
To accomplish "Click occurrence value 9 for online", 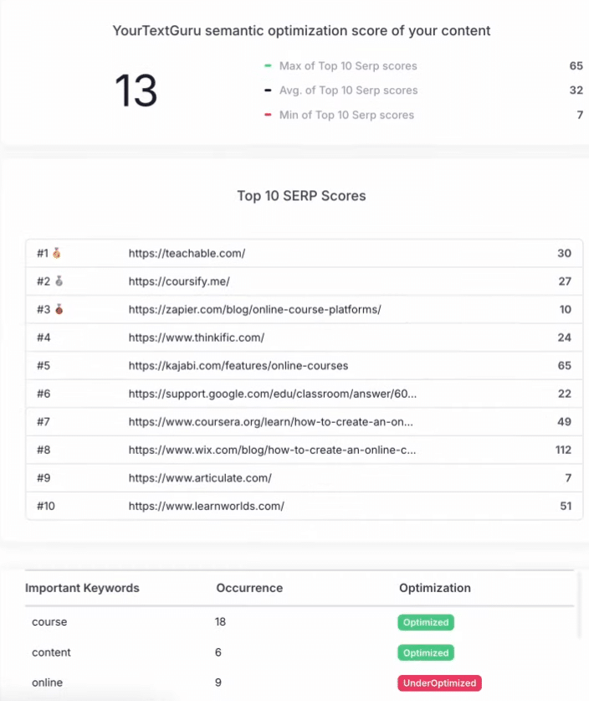I will coord(218,683).
